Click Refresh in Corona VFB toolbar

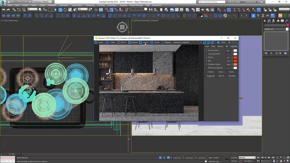(x=133, y=43)
